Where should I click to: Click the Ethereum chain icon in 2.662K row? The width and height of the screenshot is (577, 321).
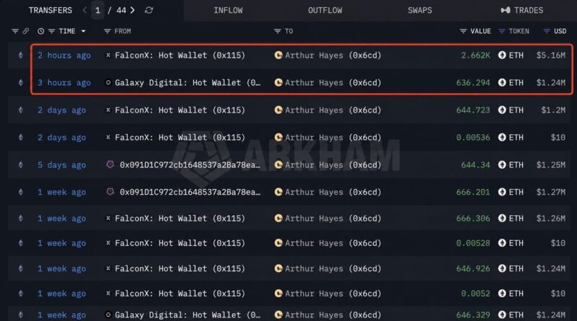(x=21, y=56)
